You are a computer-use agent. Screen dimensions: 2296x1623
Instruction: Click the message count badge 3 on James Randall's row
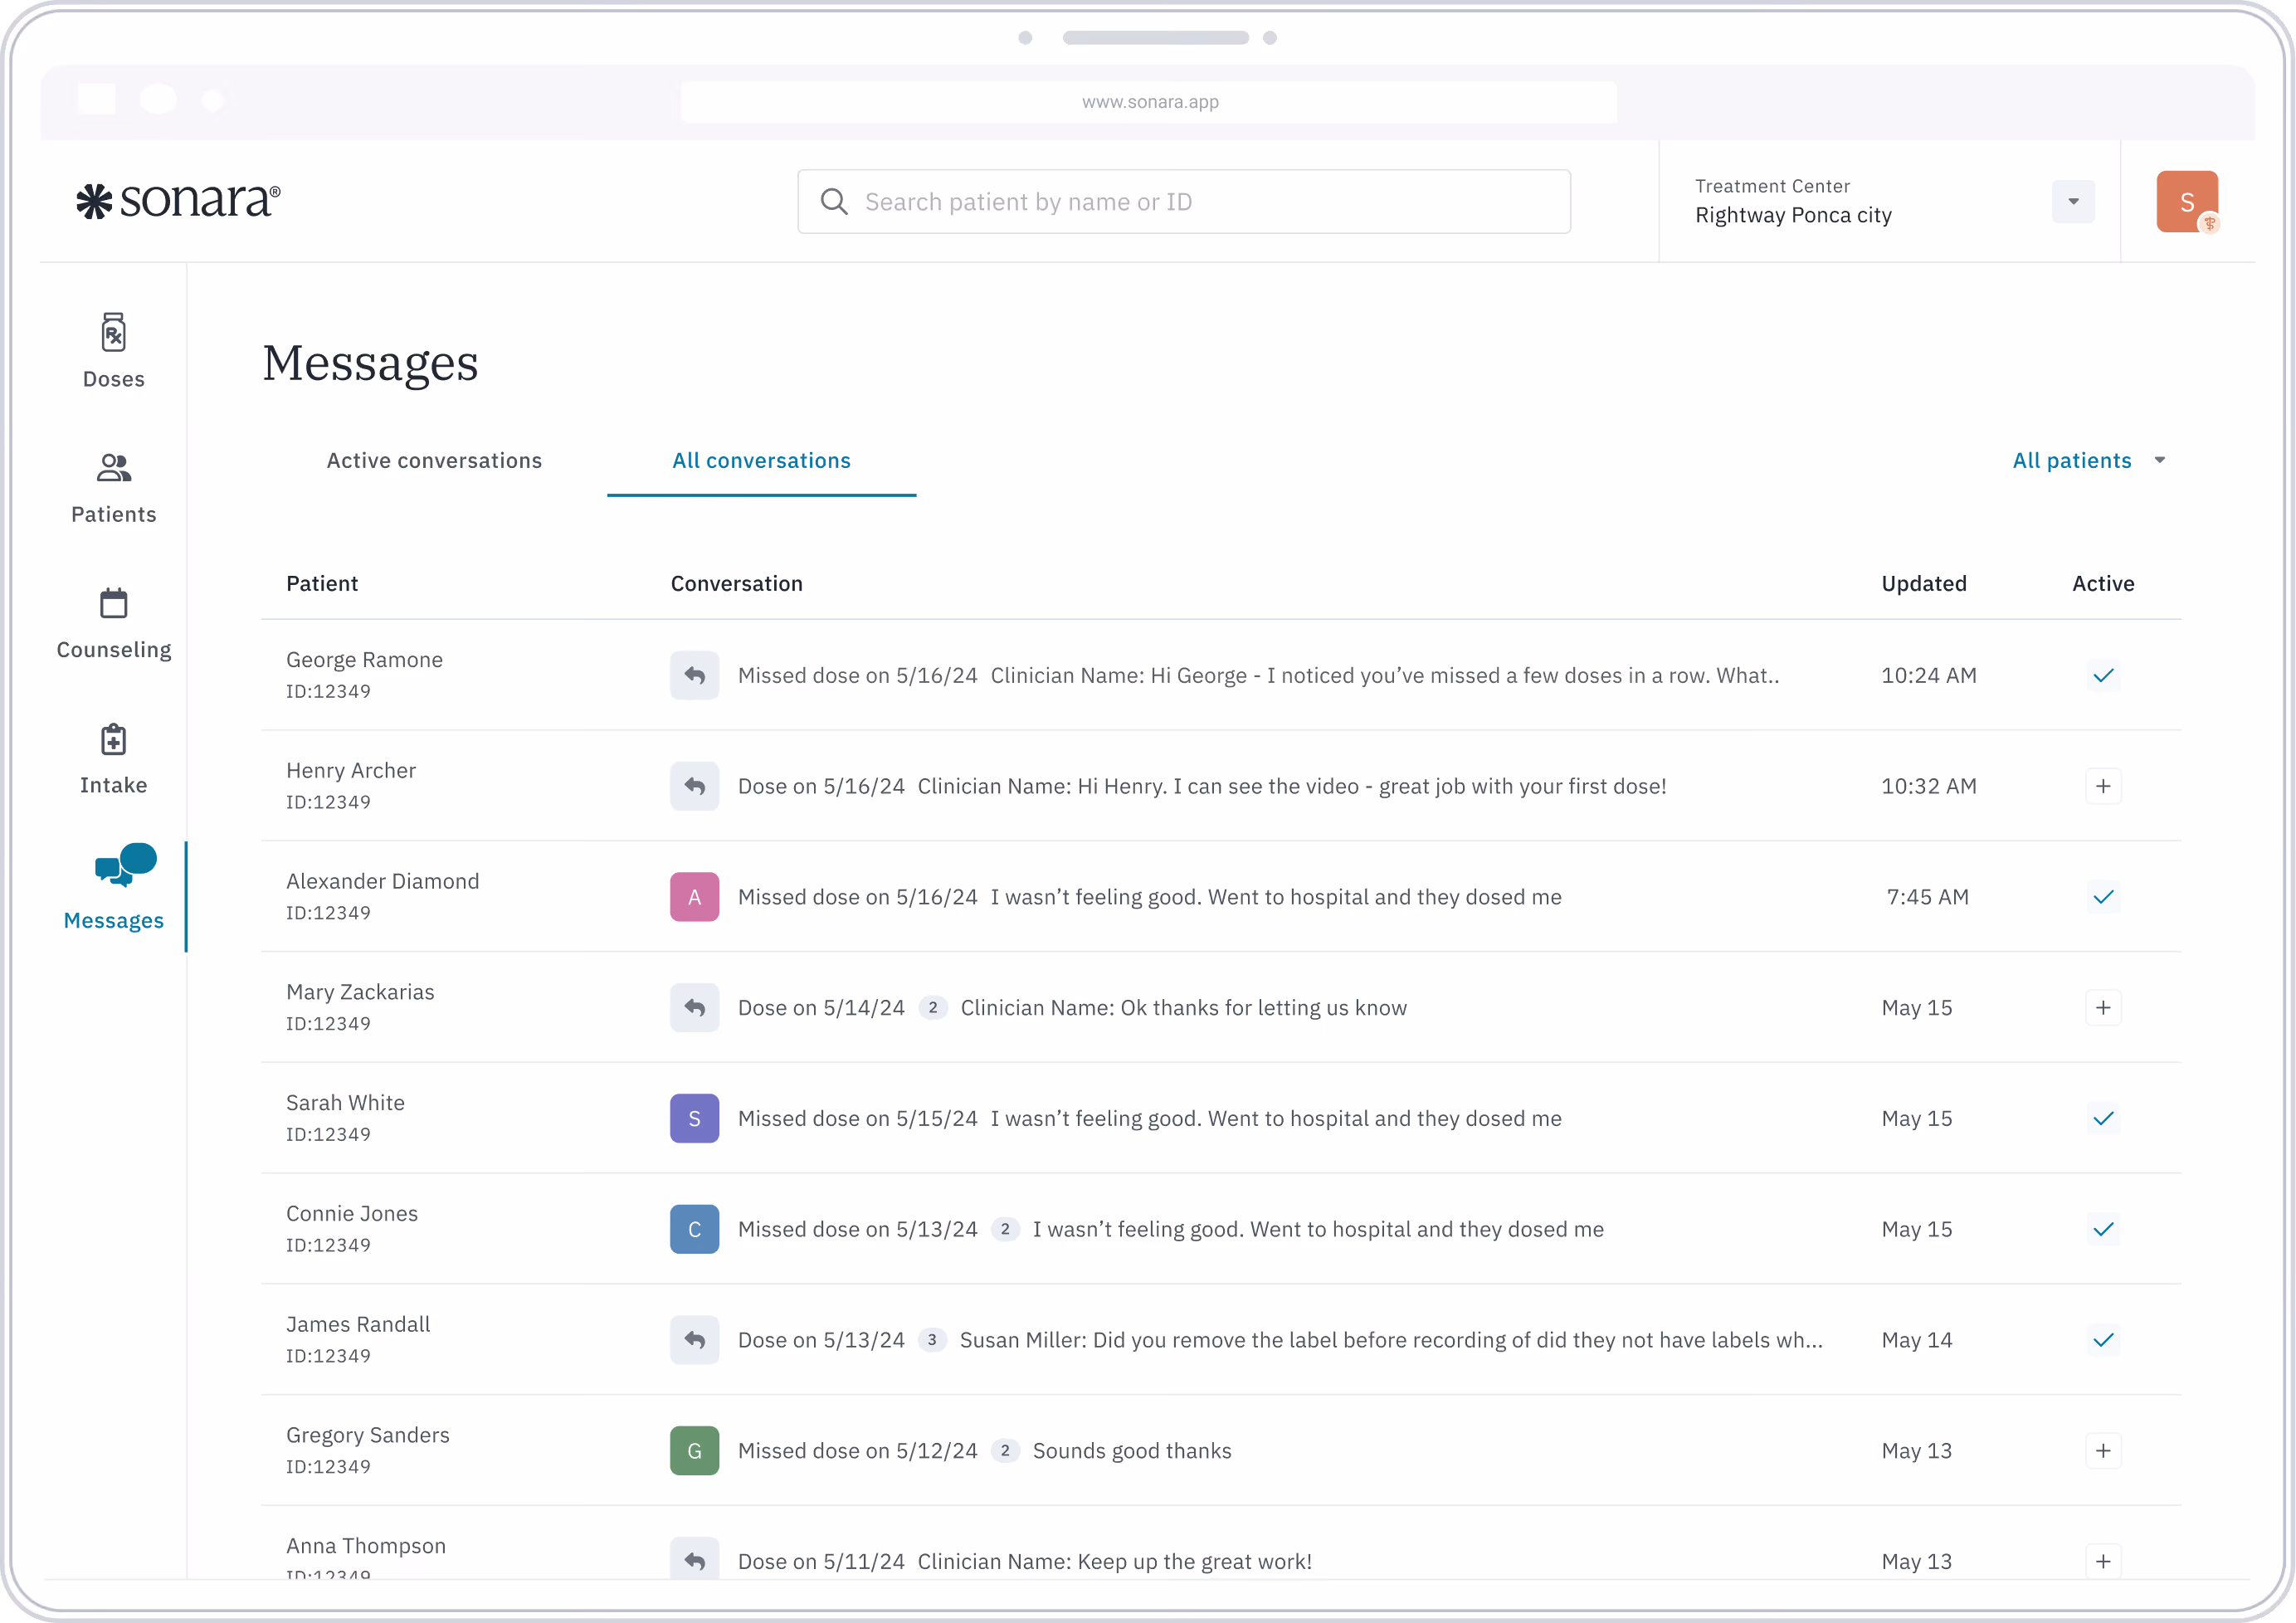pos(932,1340)
